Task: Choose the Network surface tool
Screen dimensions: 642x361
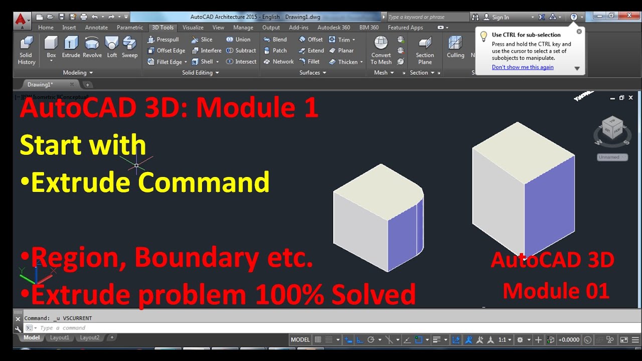Action: 278,62
